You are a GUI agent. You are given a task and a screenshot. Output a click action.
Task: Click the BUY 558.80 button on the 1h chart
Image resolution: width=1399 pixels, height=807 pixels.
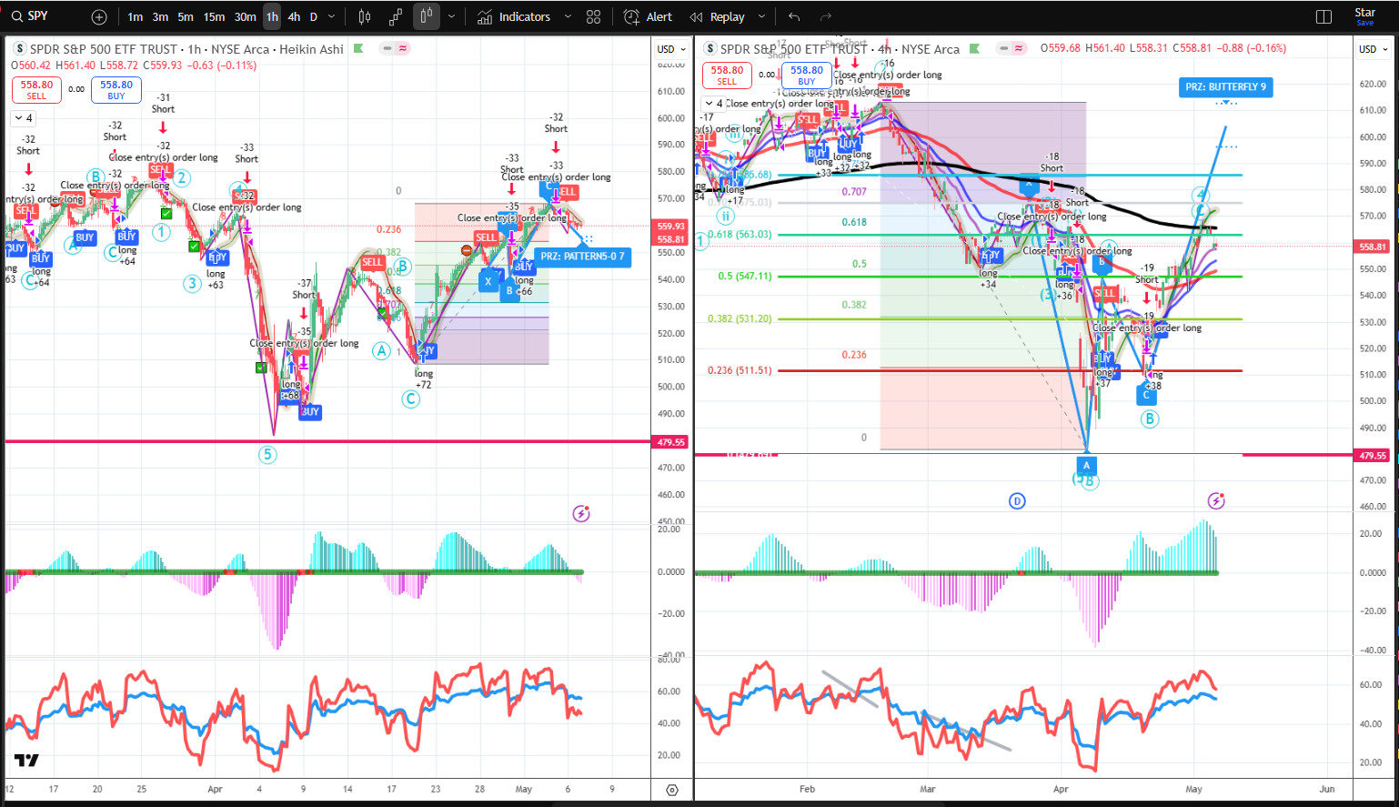116,89
